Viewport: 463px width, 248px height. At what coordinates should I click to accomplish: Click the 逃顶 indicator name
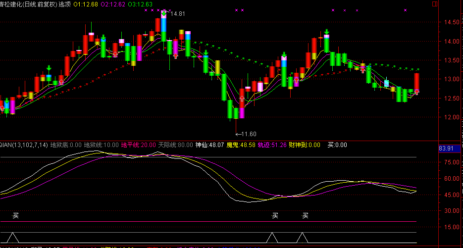pyautogui.click(x=64, y=4)
